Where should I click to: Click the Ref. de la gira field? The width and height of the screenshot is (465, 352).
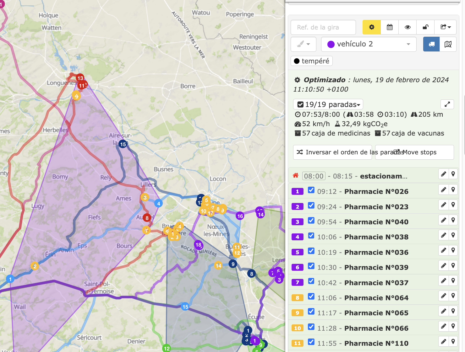coord(323,27)
